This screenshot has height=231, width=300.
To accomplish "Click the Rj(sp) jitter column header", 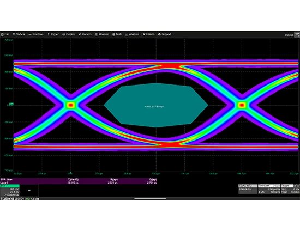I will tap(114, 180).
